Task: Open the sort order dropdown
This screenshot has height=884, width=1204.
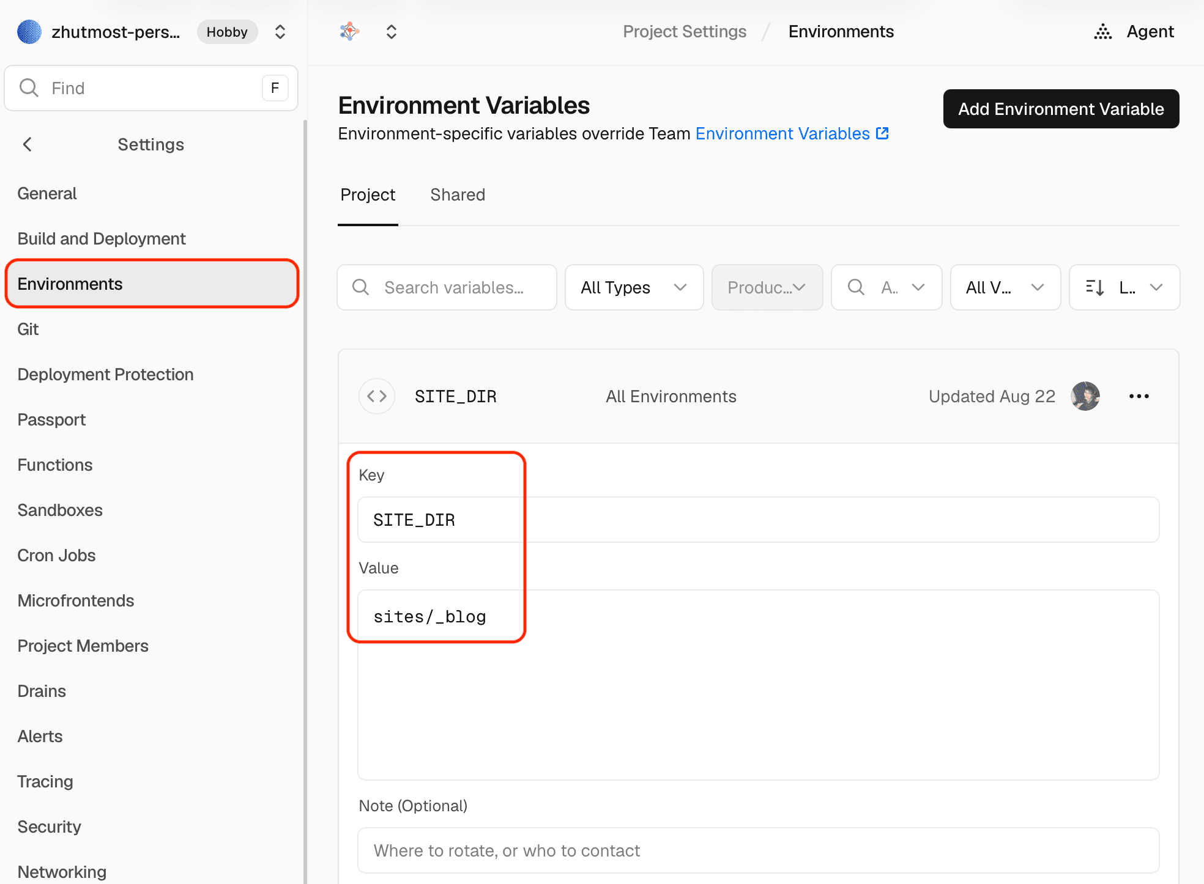Action: [1124, 287]
